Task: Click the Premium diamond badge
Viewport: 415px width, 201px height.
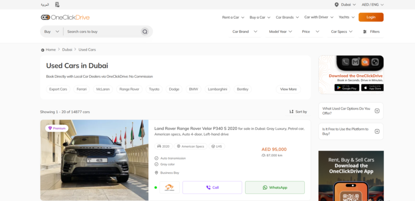Action: 57,128
